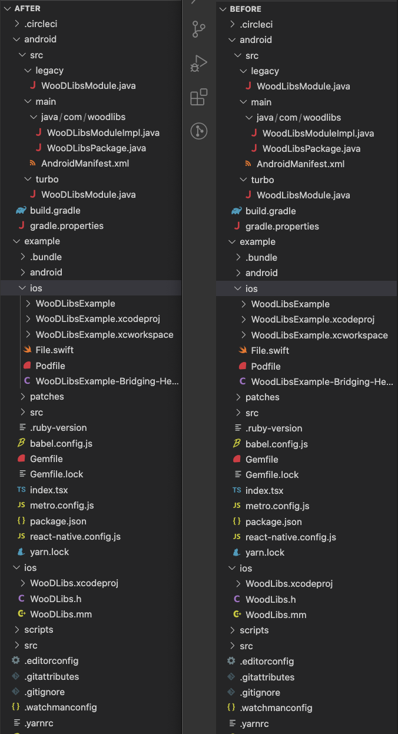
Task: Open .ruby-version in AFTER panel
Action: tap(58, 428)
